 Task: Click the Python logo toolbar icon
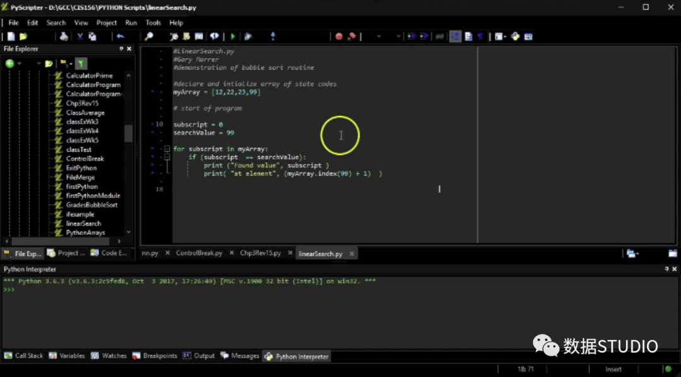point(516,37)
